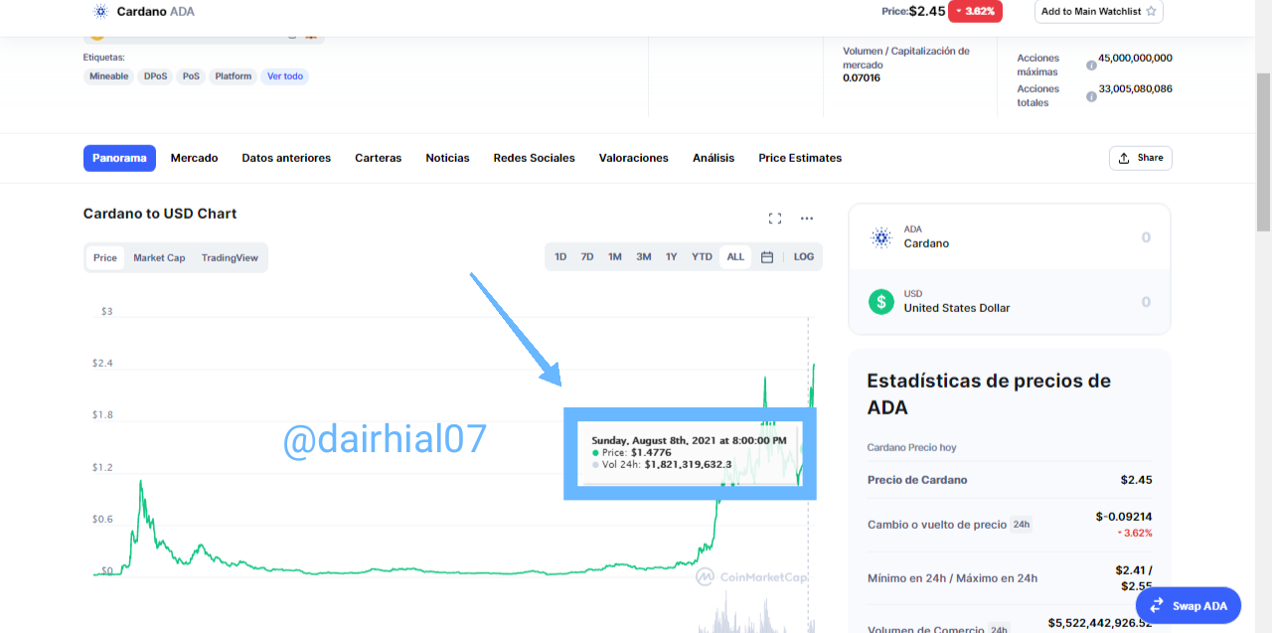1272x633 pixels.
Task: Click info icon next to Acciones máximas
Action: pyautogui.click(x=1091, y=66)
